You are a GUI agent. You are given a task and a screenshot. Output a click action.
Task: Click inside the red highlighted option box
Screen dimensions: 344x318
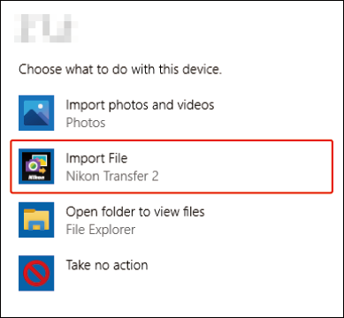[x=172, y=166]
